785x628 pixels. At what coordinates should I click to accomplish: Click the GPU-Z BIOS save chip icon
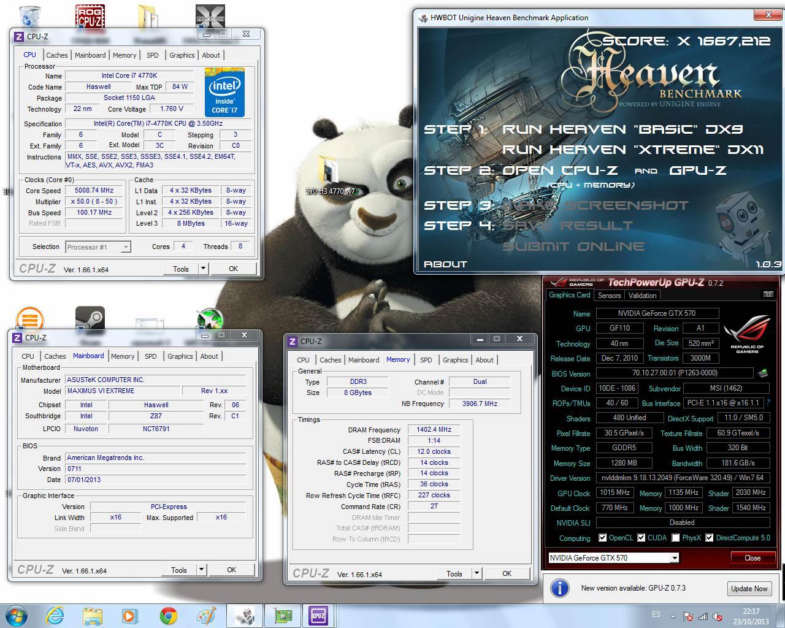point(764,373)
